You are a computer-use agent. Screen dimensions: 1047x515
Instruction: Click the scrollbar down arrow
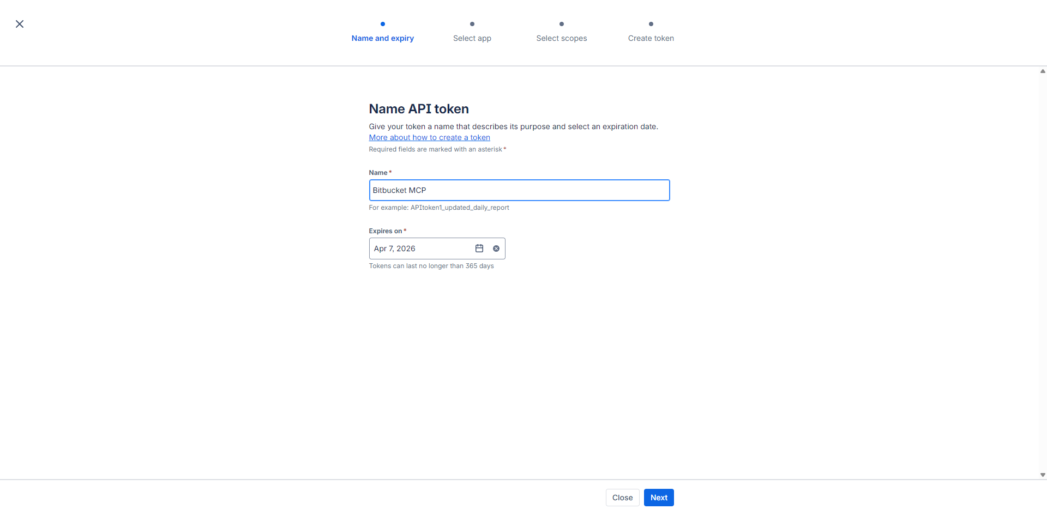[1042, 475]
